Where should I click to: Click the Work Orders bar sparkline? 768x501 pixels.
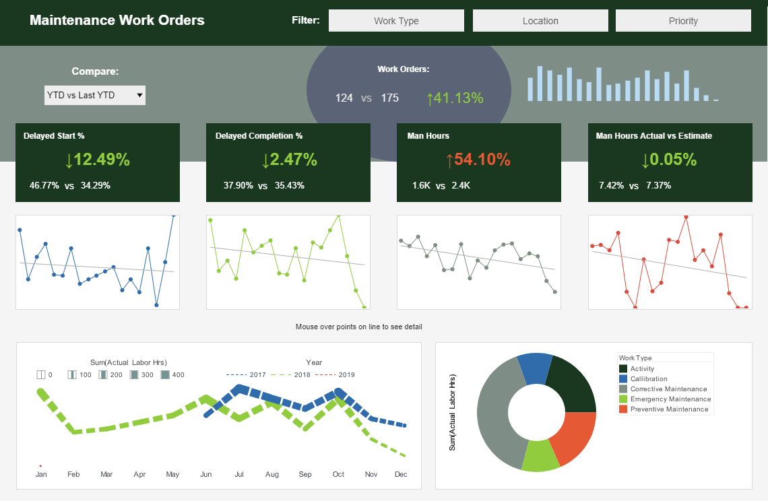[x=622, y=83]
